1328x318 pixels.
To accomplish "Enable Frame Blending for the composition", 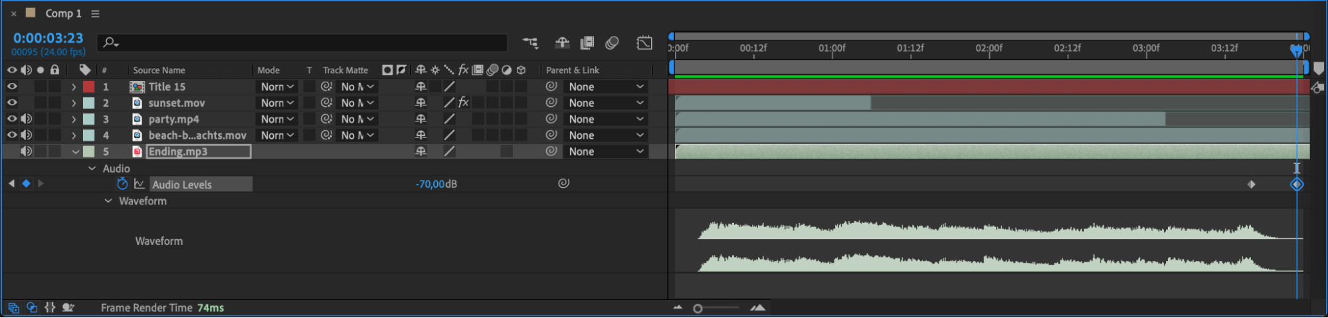I will [587, 43].
